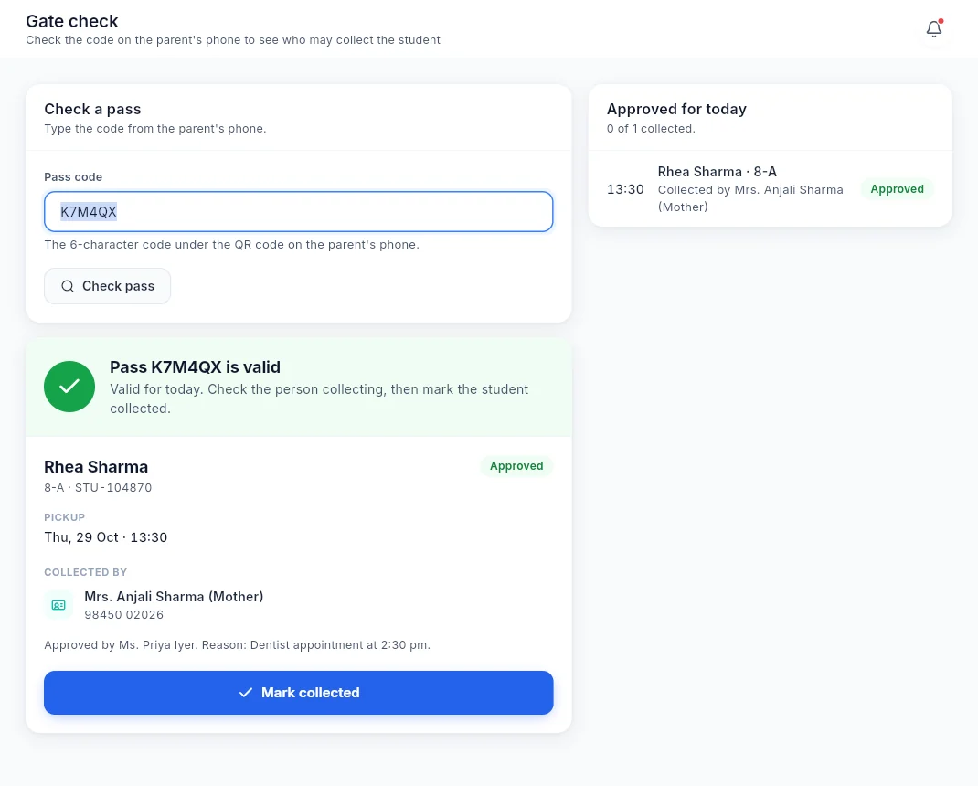This screenshot has height=786, width=978.
Task: Click the Pass code field label
Action: 73,177
